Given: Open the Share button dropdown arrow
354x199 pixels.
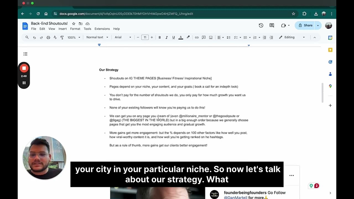Looking at the screenshot, I should (318, 25).
